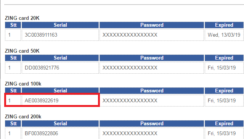244x139 pixels.
Task: Click the Stt header of 200k table
Action: tap(13, 124)
